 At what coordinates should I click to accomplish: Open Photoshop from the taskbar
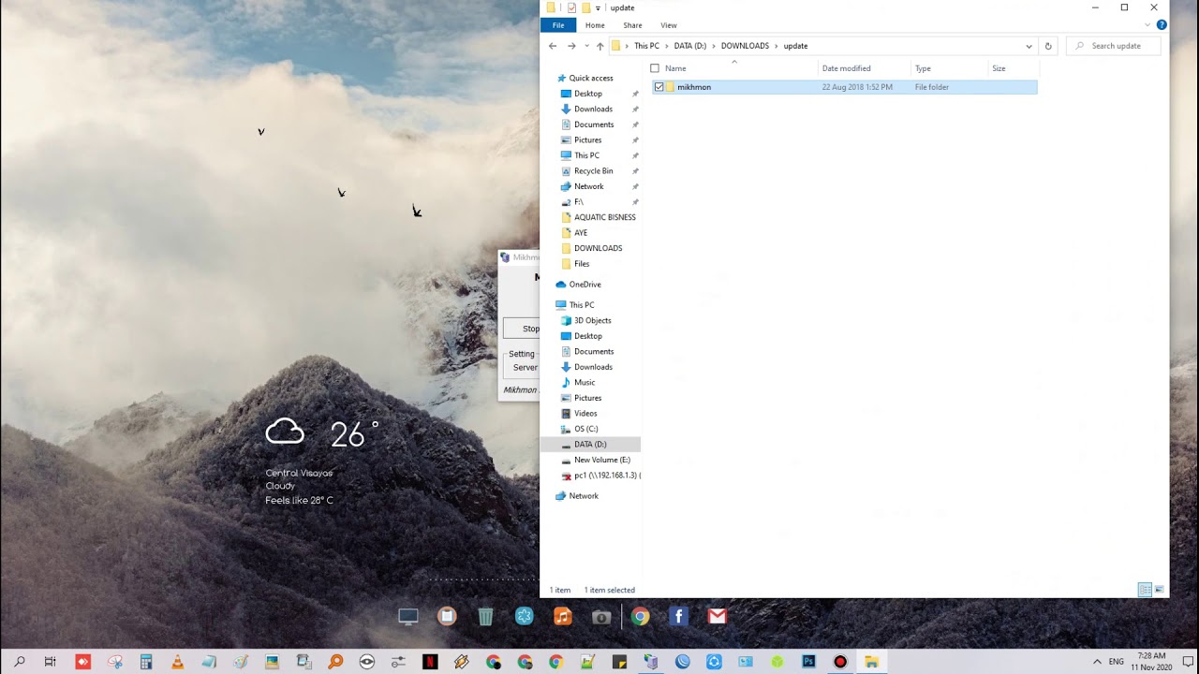[x=808, y=662]
